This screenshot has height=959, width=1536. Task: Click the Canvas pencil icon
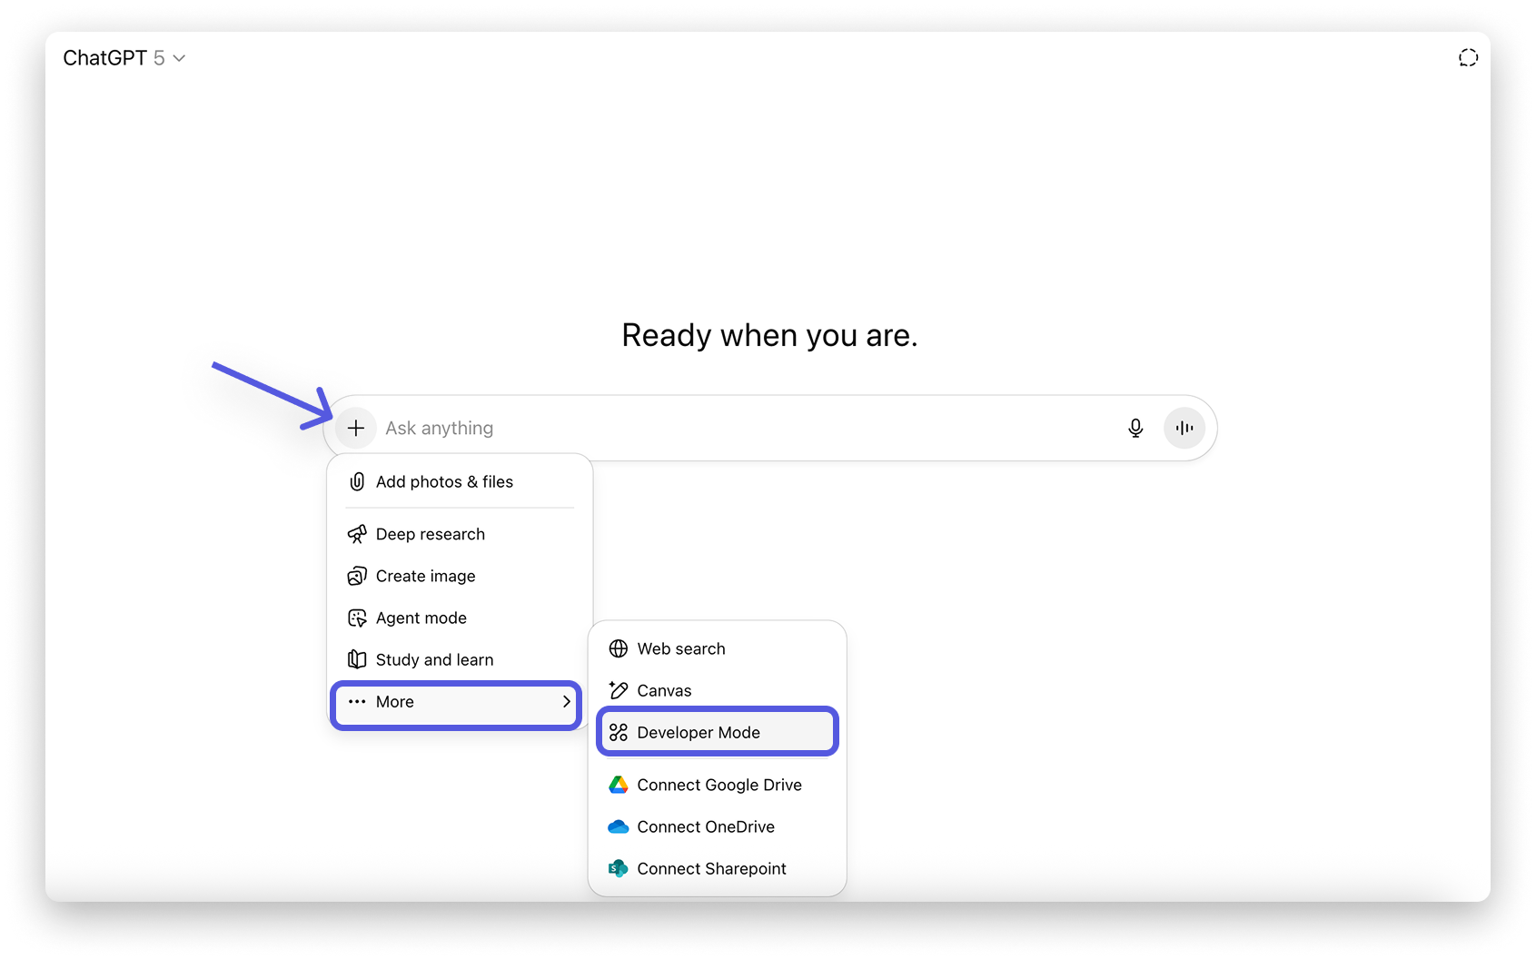619,690
